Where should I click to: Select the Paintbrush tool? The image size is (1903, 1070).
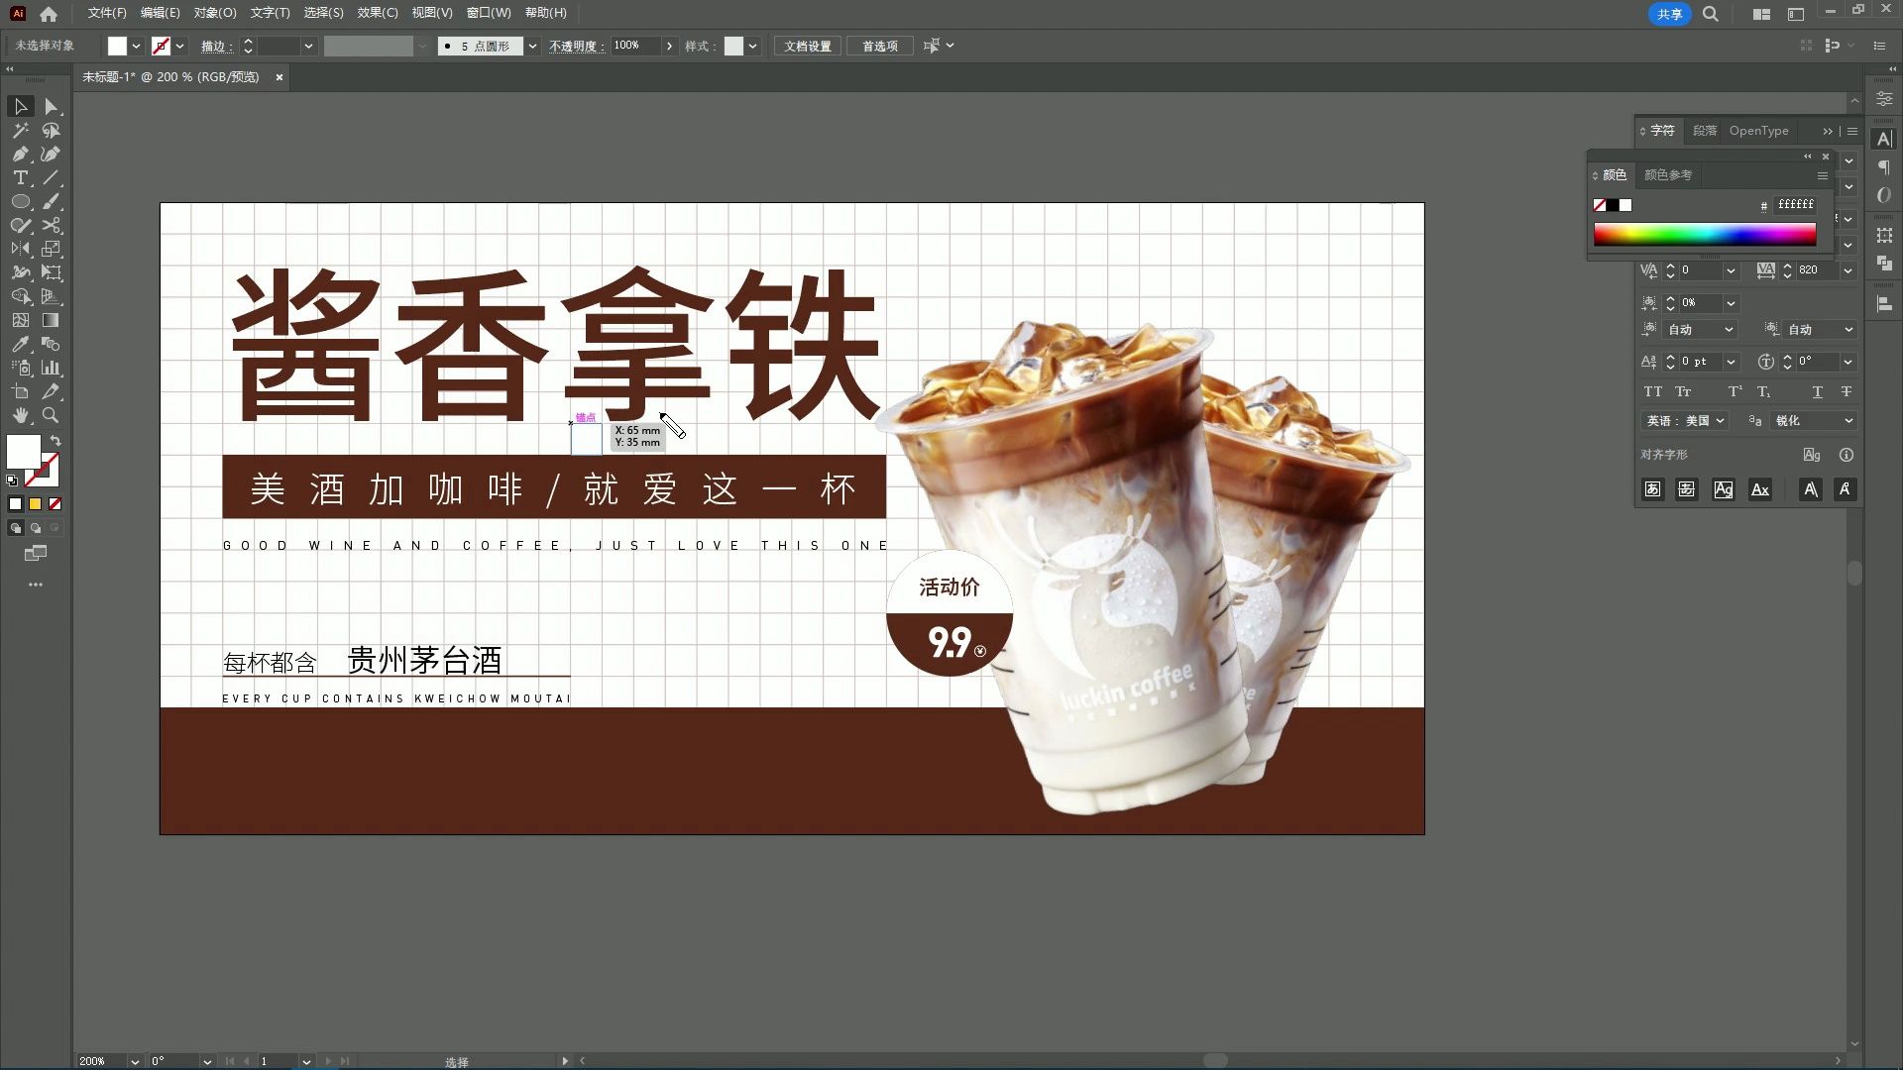[x=52, y=201]
